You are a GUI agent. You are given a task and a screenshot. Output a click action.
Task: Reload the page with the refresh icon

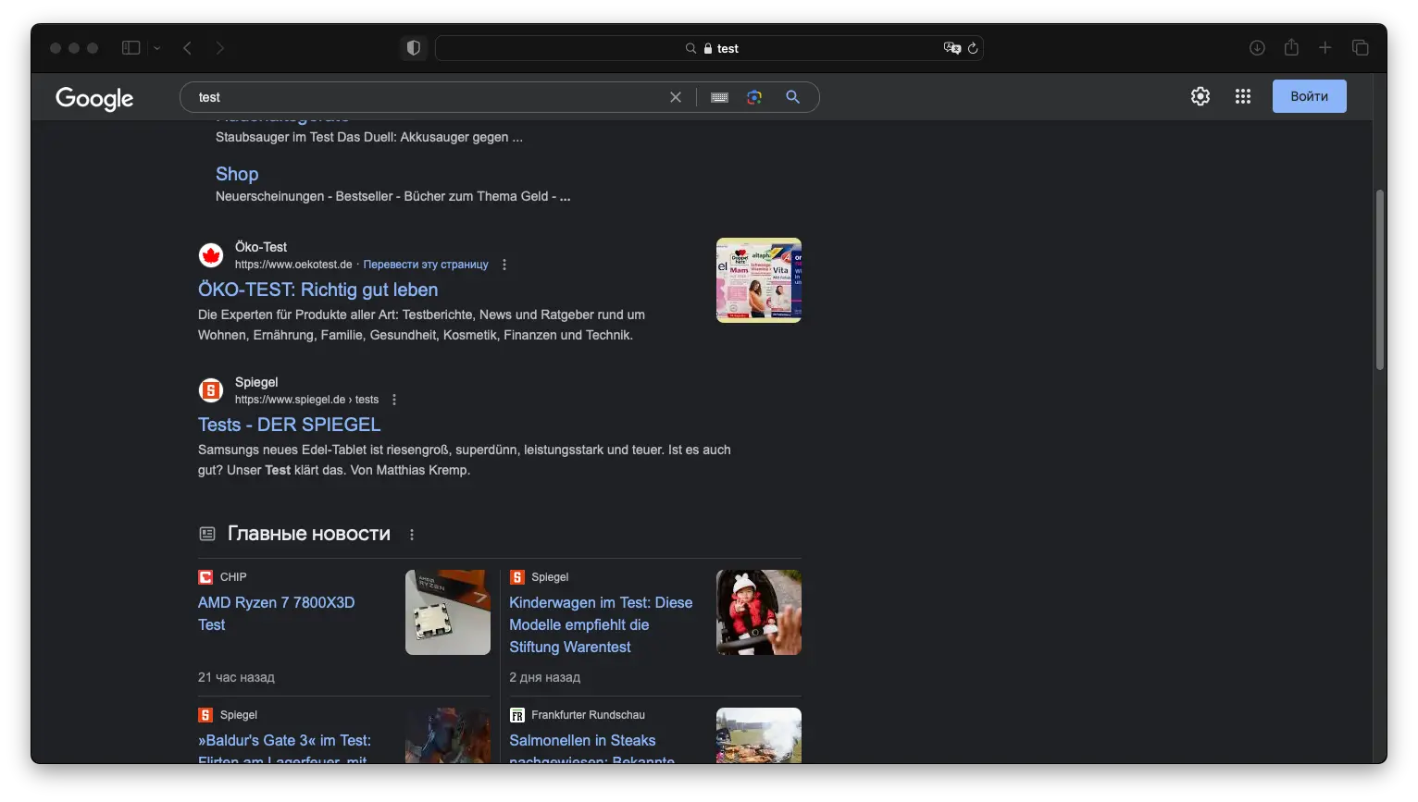[973, 48]
